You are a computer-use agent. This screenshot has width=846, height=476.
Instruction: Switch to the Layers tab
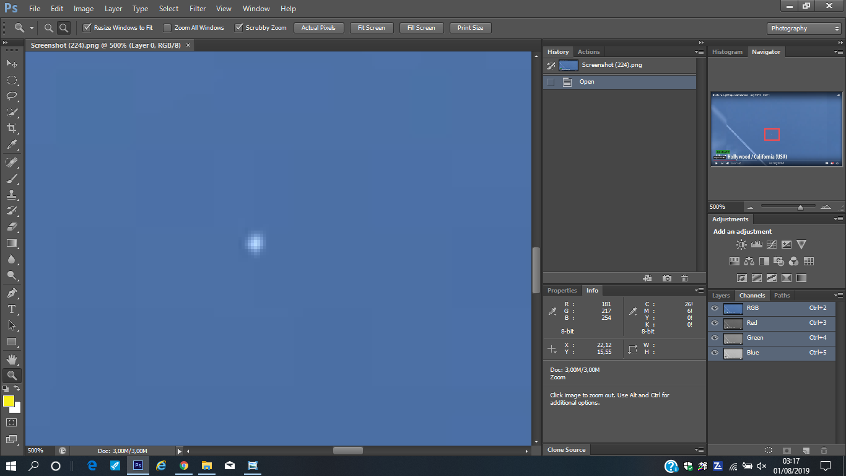[x=721, y=296]
